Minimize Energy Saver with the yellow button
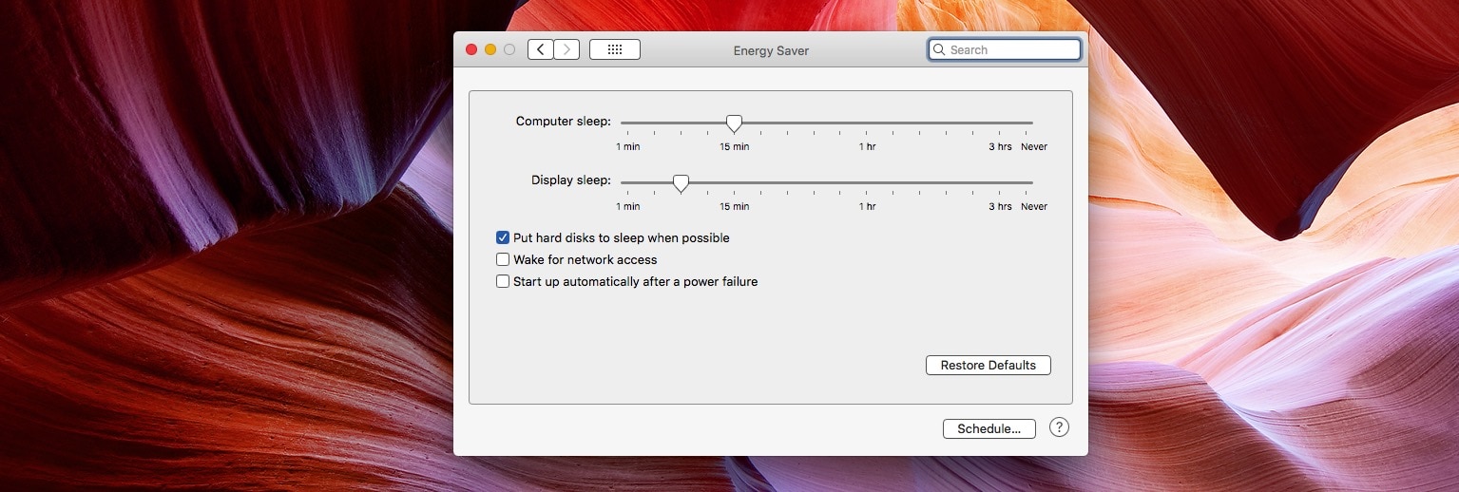The width and height of the screenshot is (1459, 492). pyautogui.click(x=490, y=49)
